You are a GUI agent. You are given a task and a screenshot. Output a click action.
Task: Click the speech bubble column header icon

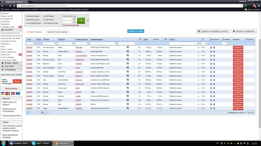pos(128,39)
